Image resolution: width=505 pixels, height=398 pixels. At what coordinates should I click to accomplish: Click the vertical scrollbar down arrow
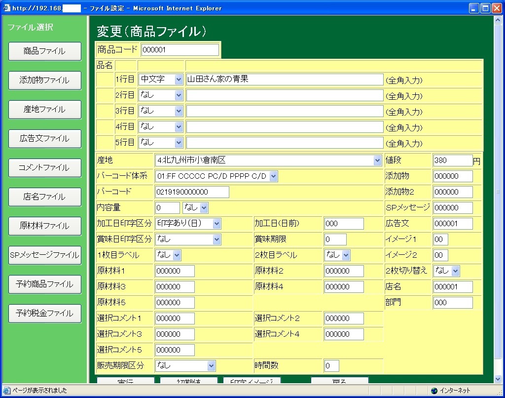498,379
